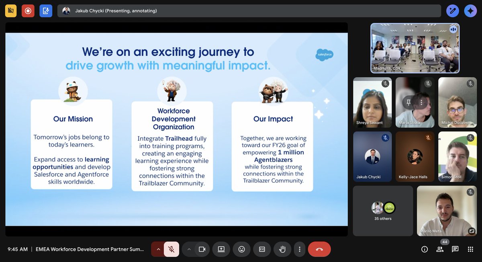Image resolution: width=482 pixels, height=262 pixels.
Task: Send a reaction with the emoji button
Action: tap(241, 249)
